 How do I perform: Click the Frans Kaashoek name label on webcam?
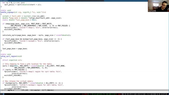pyautogui.click(x=152, y=11)
